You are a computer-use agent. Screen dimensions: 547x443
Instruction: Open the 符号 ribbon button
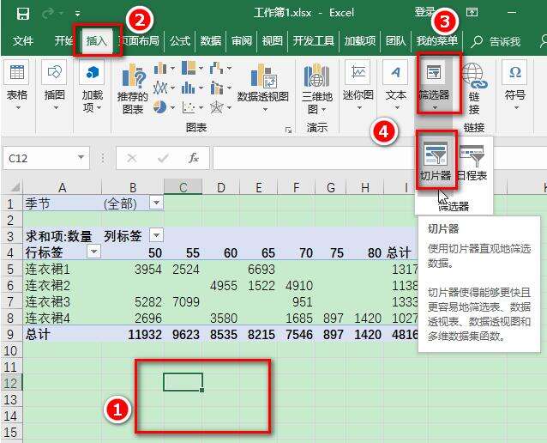[515, 86]
